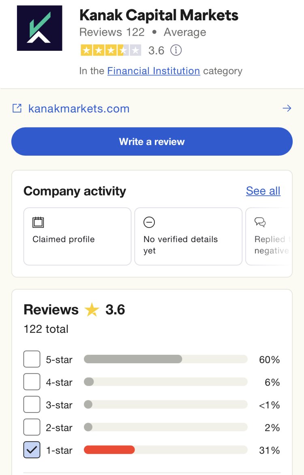This screenshot has height=475, width=304.
Task: Check the 2-star filter box
Action: click(x=32, y=427)
